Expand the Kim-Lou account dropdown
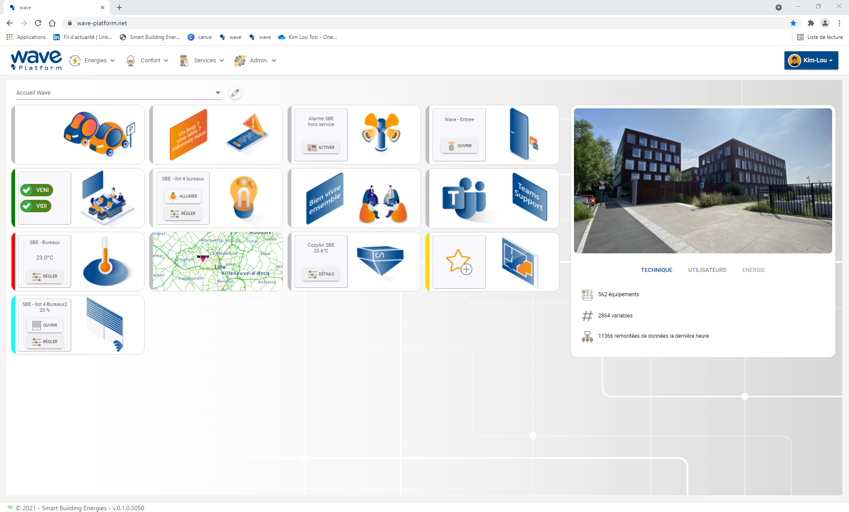Viewport: 849px width, 512px height. pyautogui.click(x=811, y=60)
